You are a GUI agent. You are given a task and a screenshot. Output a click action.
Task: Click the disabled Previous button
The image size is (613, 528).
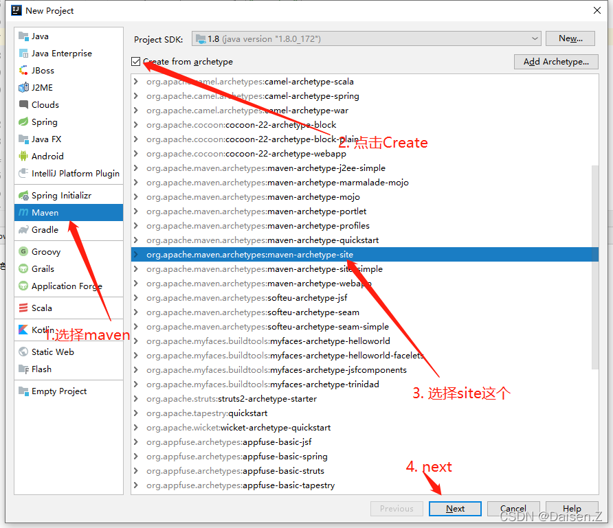397,509
